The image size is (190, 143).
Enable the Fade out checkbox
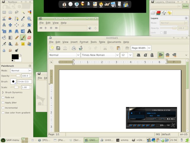click(x=3, y=97)
